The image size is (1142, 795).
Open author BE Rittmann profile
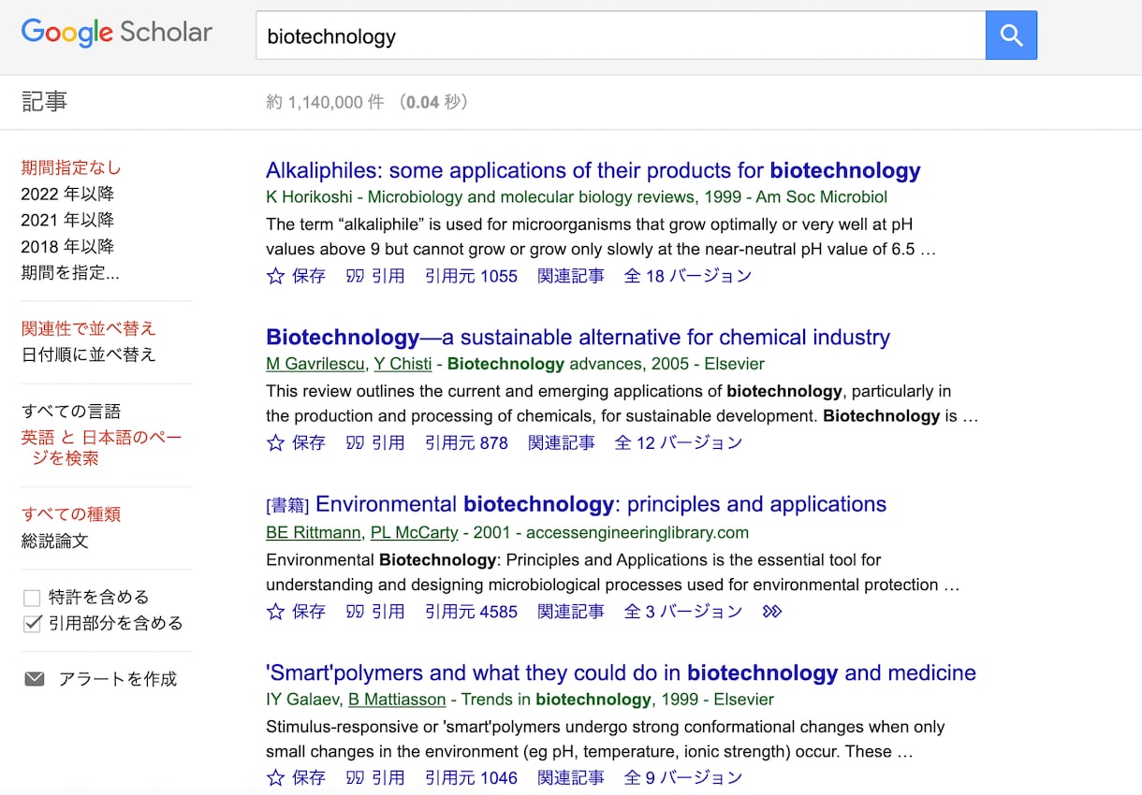tap(314, 533)
